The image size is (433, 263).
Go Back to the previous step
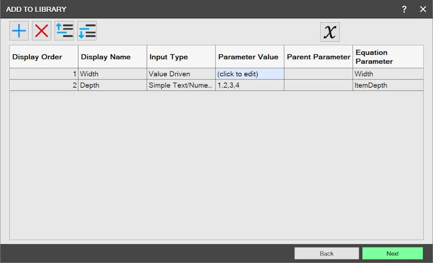point(326,253)
